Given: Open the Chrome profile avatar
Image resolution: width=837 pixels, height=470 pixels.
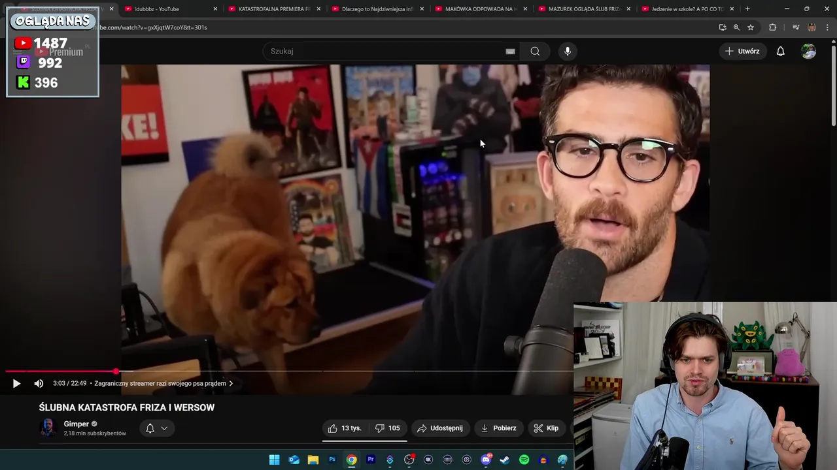Looking at the screenshot, I should pos(811,27).
